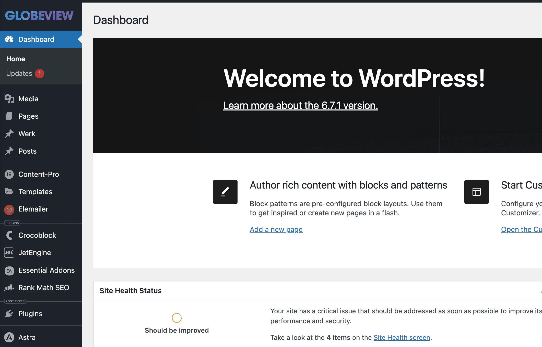Select the Dashboard gauge icon

[x=9, y=39]
